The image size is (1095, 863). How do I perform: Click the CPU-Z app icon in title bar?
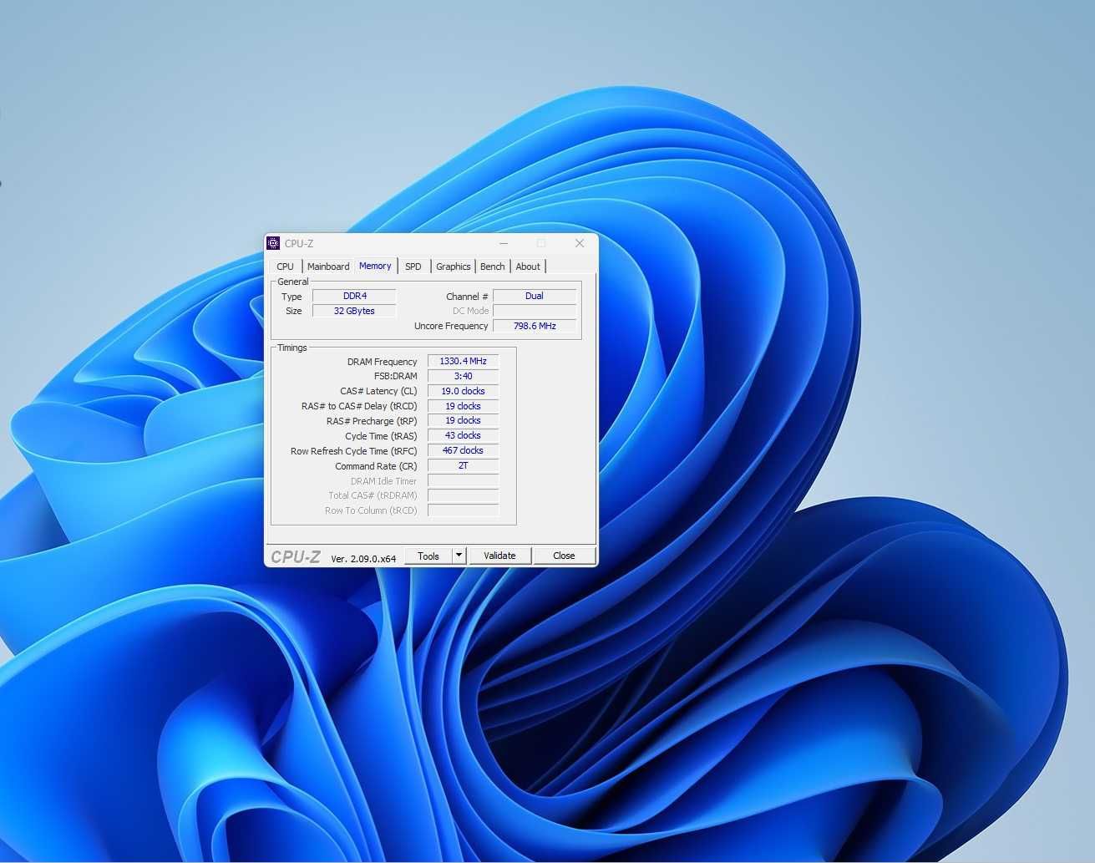click(273, 243)
